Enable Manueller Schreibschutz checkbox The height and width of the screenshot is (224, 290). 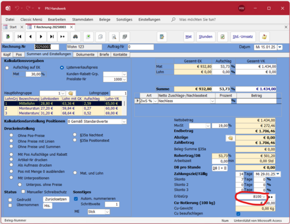pos(23,192)
